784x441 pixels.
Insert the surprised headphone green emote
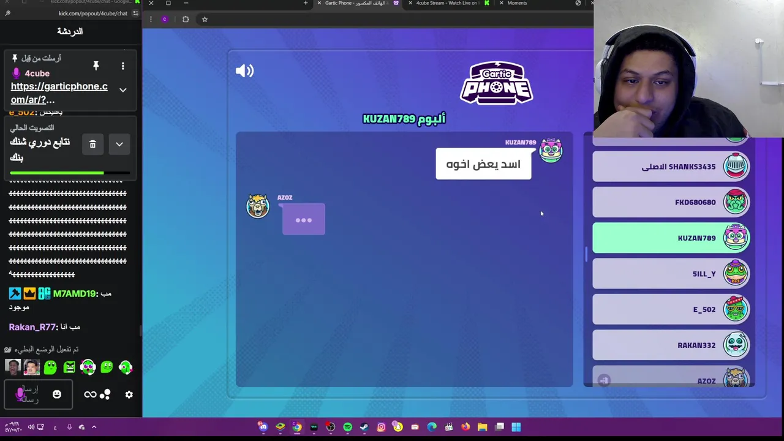tap(88, 367)
